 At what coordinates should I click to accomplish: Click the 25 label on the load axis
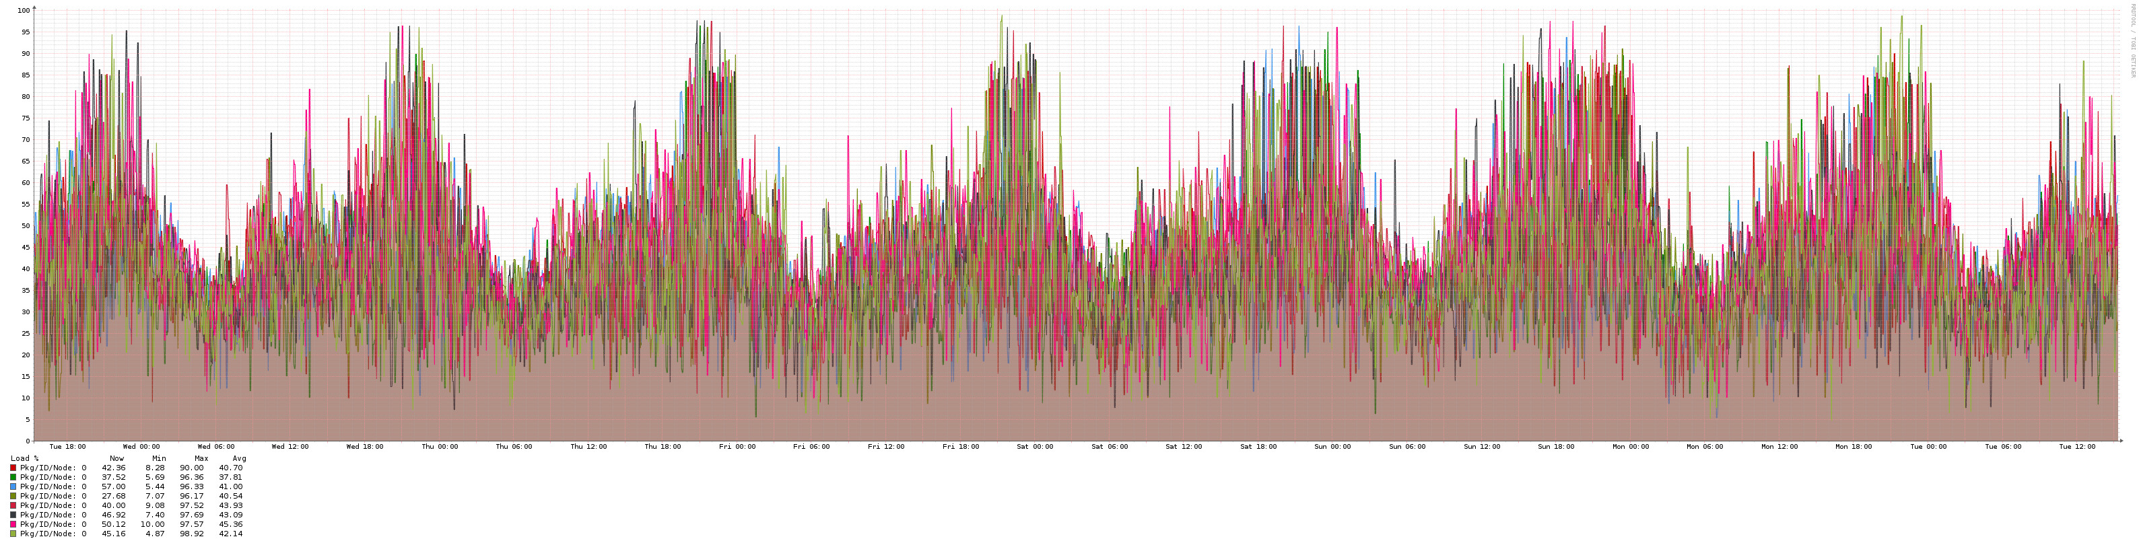26,334
